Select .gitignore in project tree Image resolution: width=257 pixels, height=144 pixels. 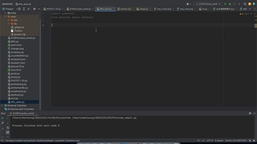click(x=19, y=27)
